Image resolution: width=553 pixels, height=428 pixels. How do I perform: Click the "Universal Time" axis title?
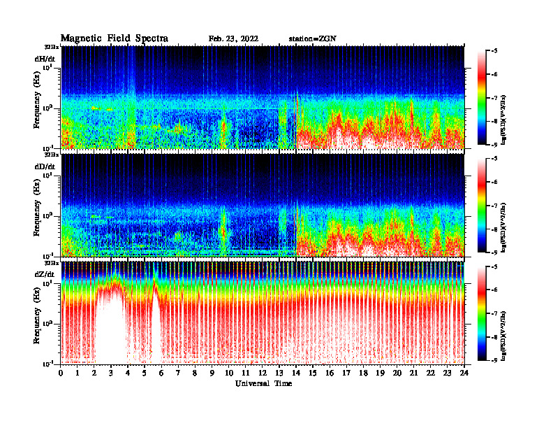click(263, 383)
